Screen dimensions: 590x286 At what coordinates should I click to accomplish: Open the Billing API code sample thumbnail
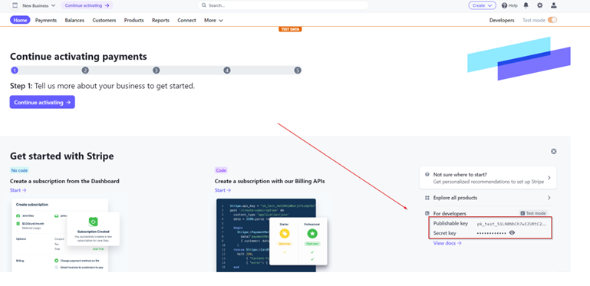[x=272, y=235]
